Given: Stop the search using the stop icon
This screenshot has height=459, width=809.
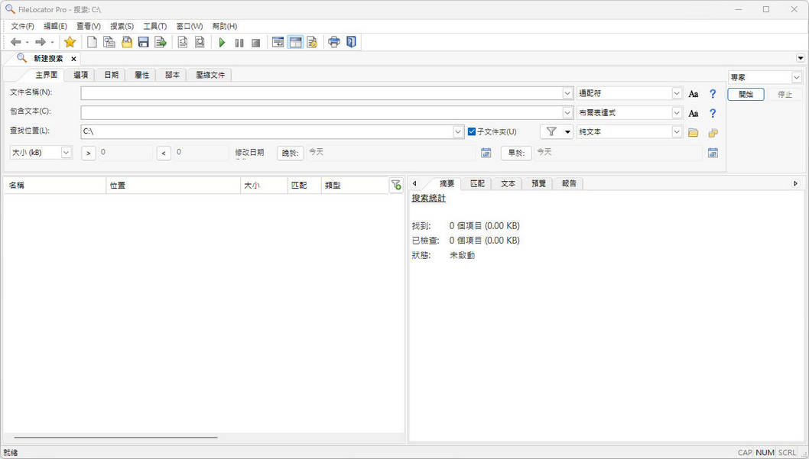Looking at the screenshot, I should coord(255,42).
